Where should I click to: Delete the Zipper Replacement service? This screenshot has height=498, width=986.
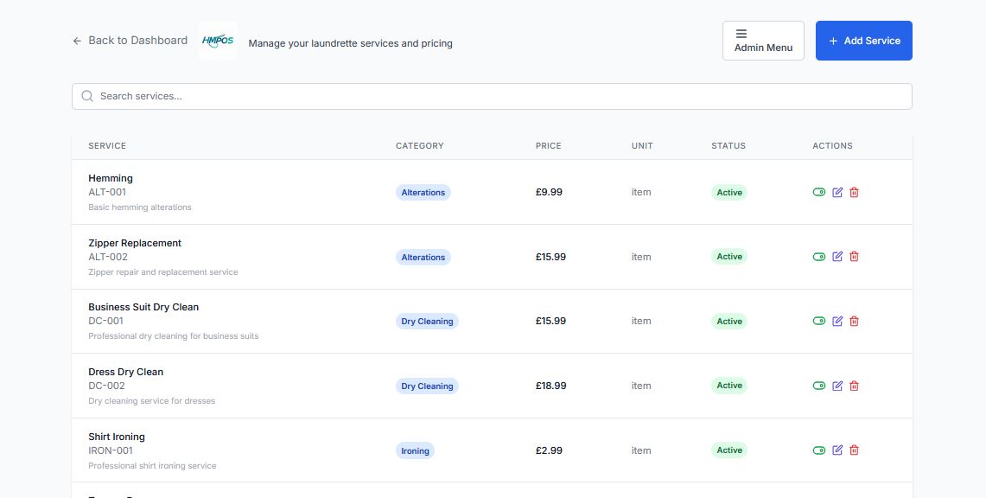click(x=854, y=257)
